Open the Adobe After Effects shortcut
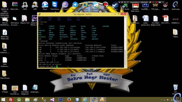This screenshot has width=182, height=102. 34,20
